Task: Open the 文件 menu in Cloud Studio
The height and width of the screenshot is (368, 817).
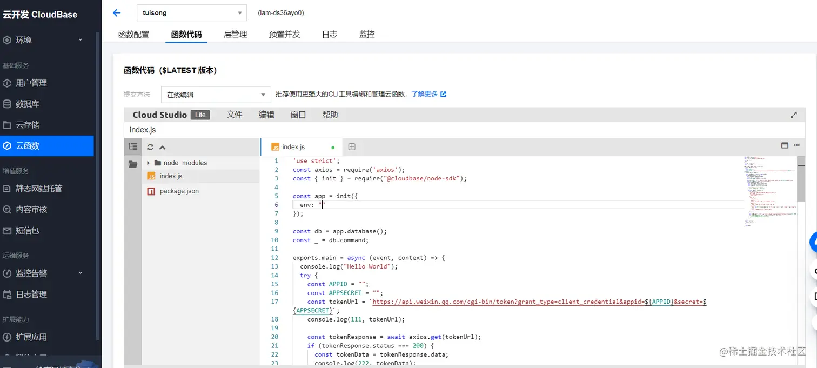Action: (235, 115)
